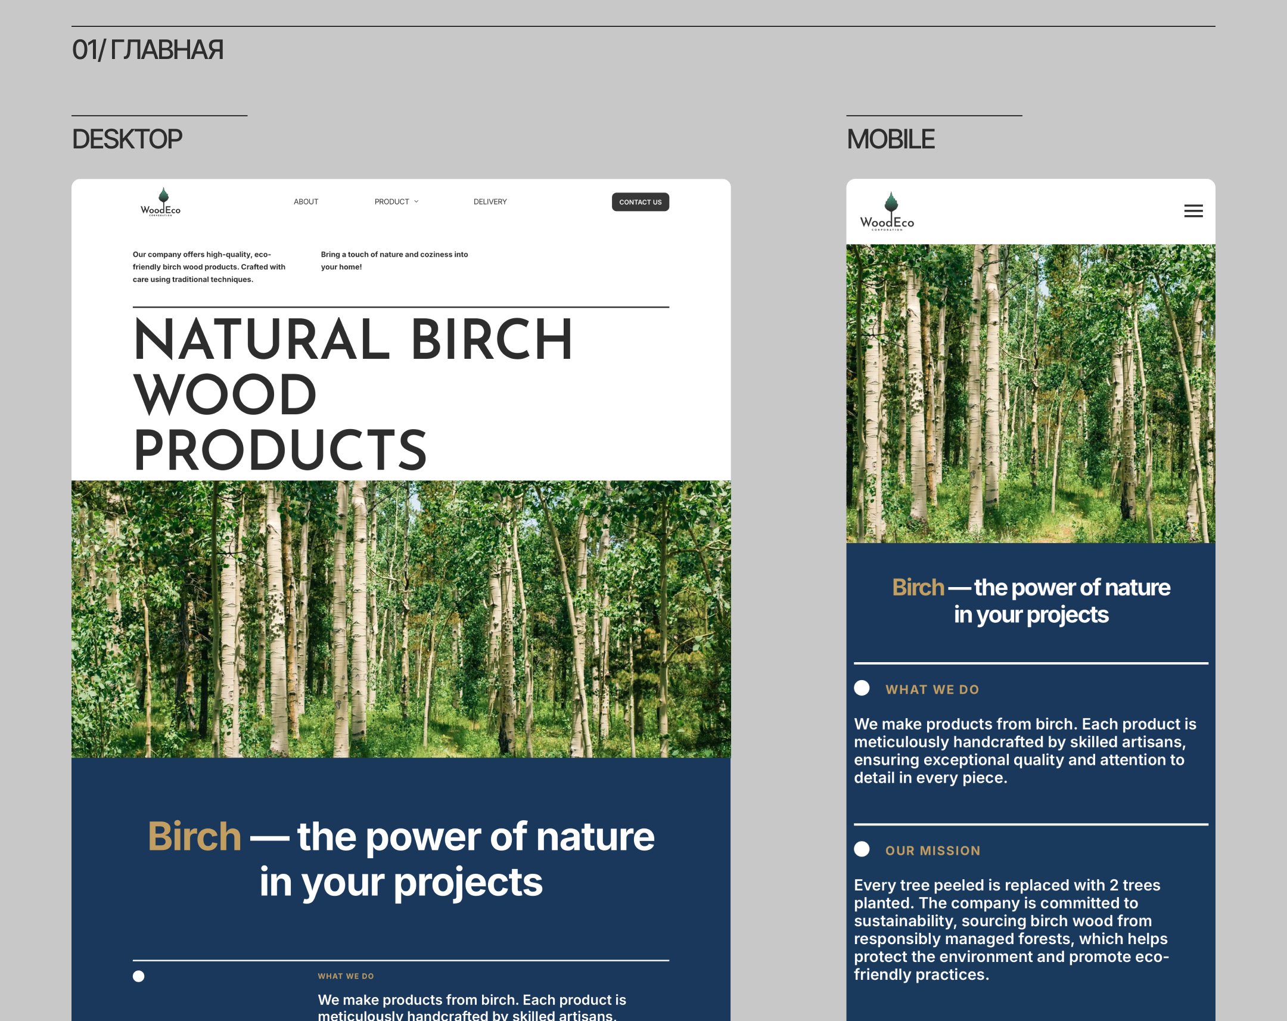Click the mobile WoodEco logo
Screen dimensions: 1287x1021
tap(887, 212)
